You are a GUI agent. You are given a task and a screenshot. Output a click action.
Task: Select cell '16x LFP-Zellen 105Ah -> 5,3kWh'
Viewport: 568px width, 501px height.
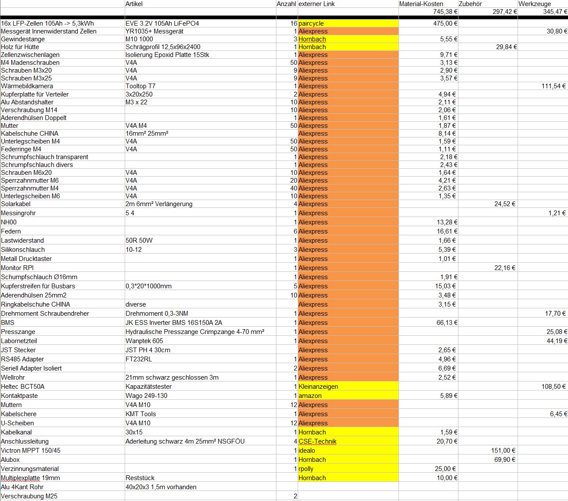pos(63,23)
